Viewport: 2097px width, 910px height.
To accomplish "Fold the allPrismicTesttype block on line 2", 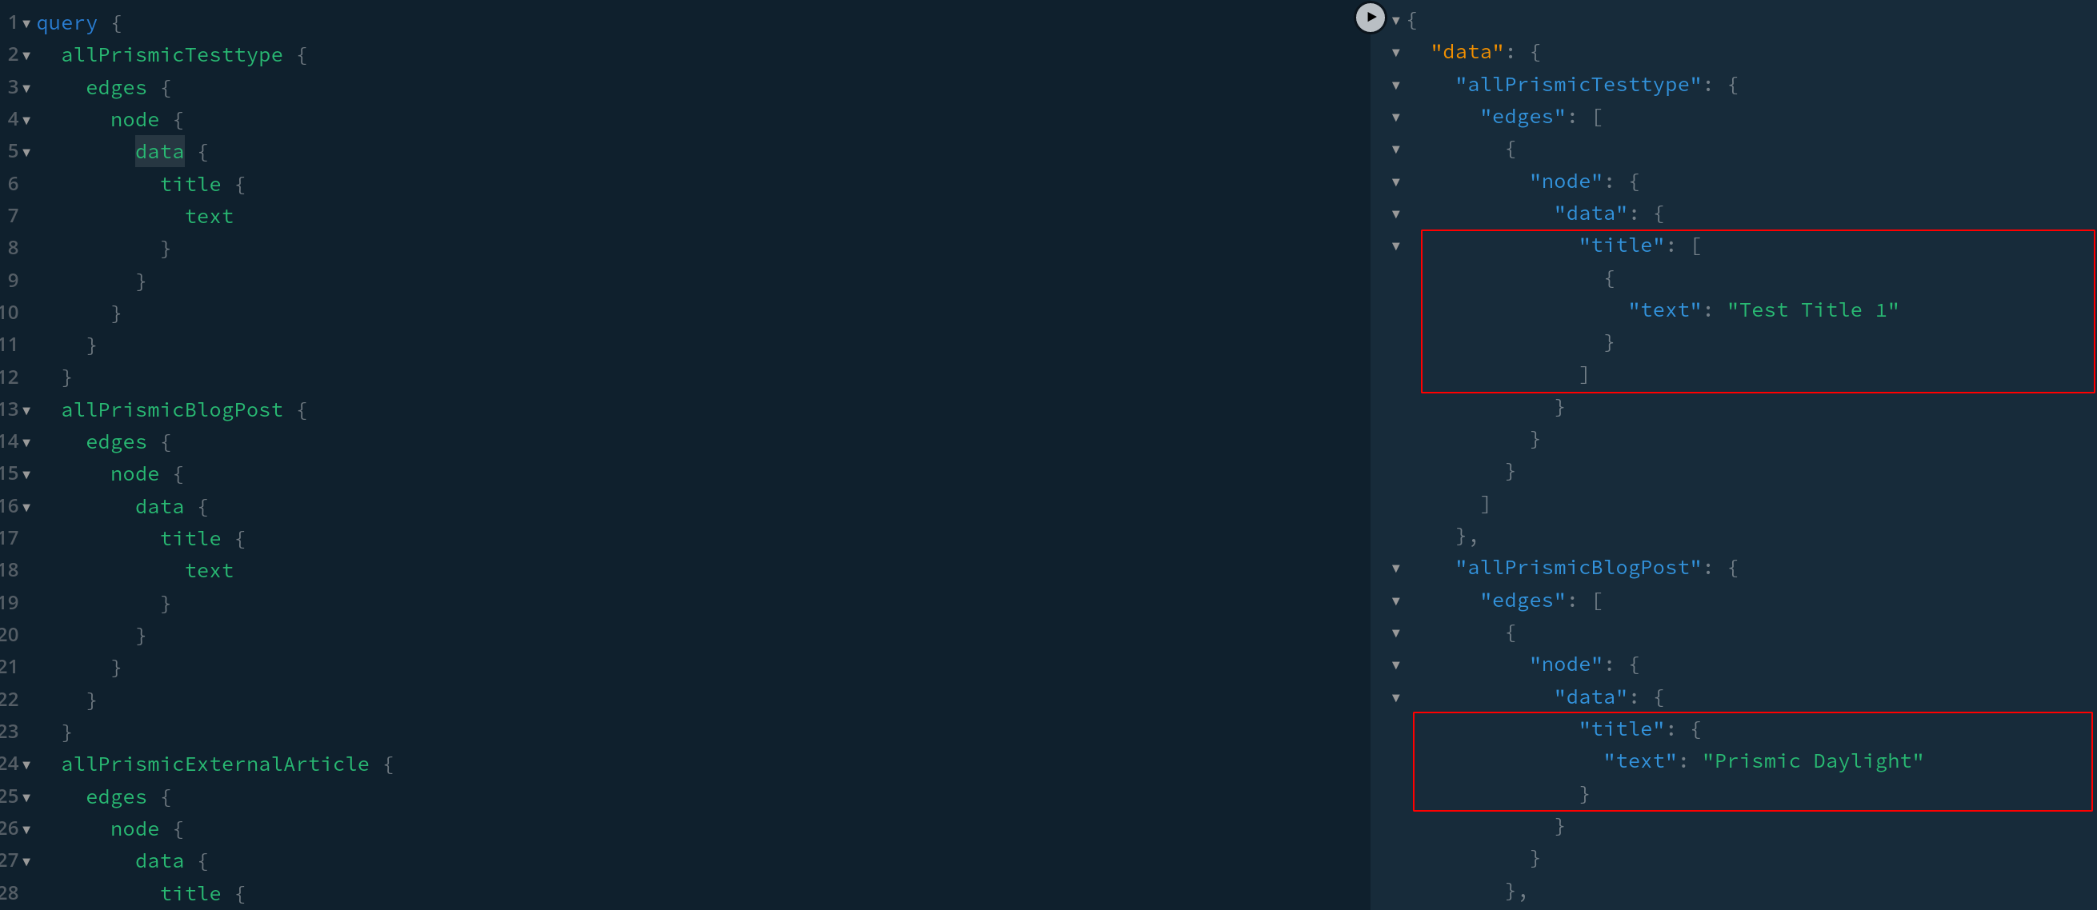I will [x=26, y=55].
